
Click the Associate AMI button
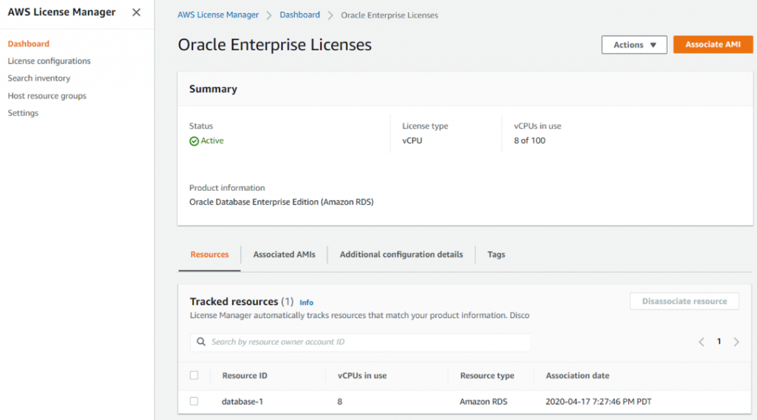tap(713, 45)
